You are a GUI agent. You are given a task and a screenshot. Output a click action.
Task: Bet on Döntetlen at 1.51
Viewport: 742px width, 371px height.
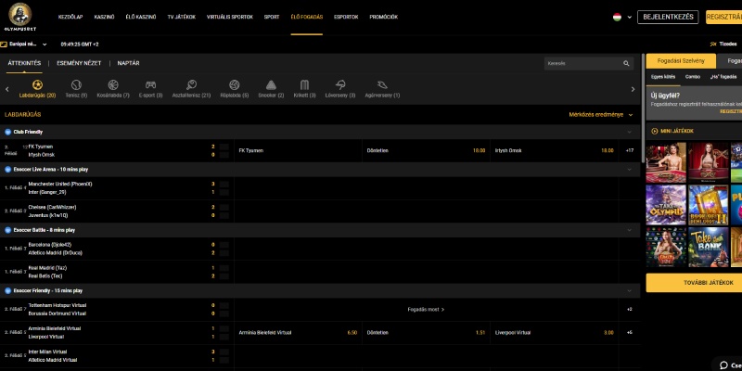pyautogui.click(x=426, y=333)
